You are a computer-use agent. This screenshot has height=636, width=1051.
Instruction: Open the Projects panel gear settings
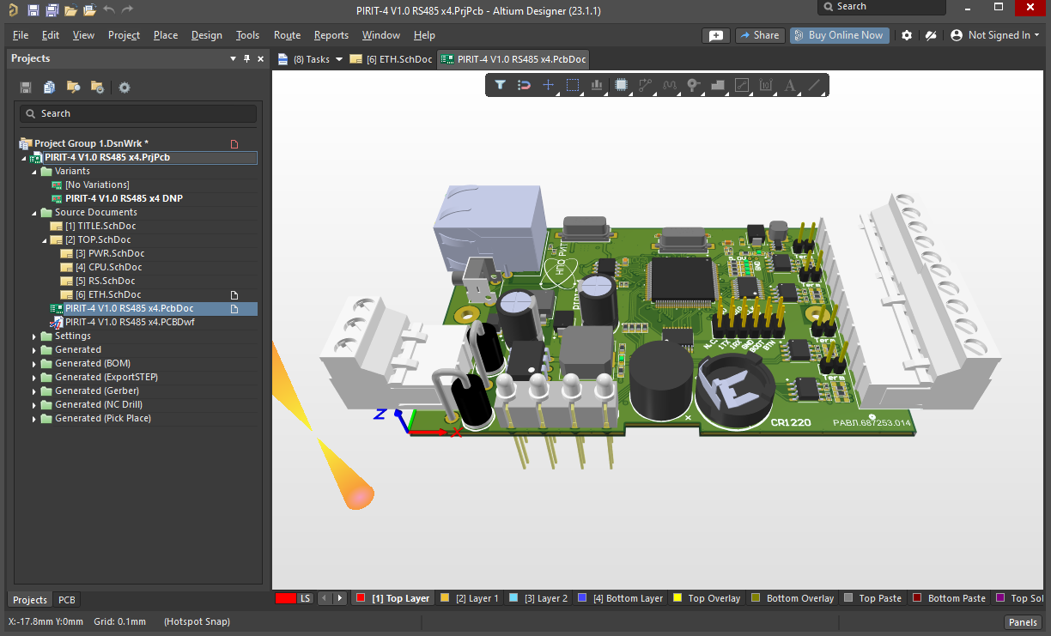point(125,88)
